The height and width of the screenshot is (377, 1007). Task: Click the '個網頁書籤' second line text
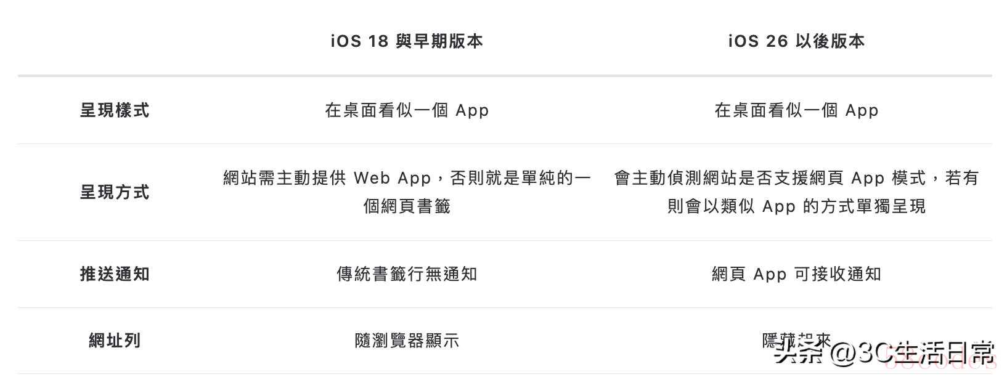[407, 206]
